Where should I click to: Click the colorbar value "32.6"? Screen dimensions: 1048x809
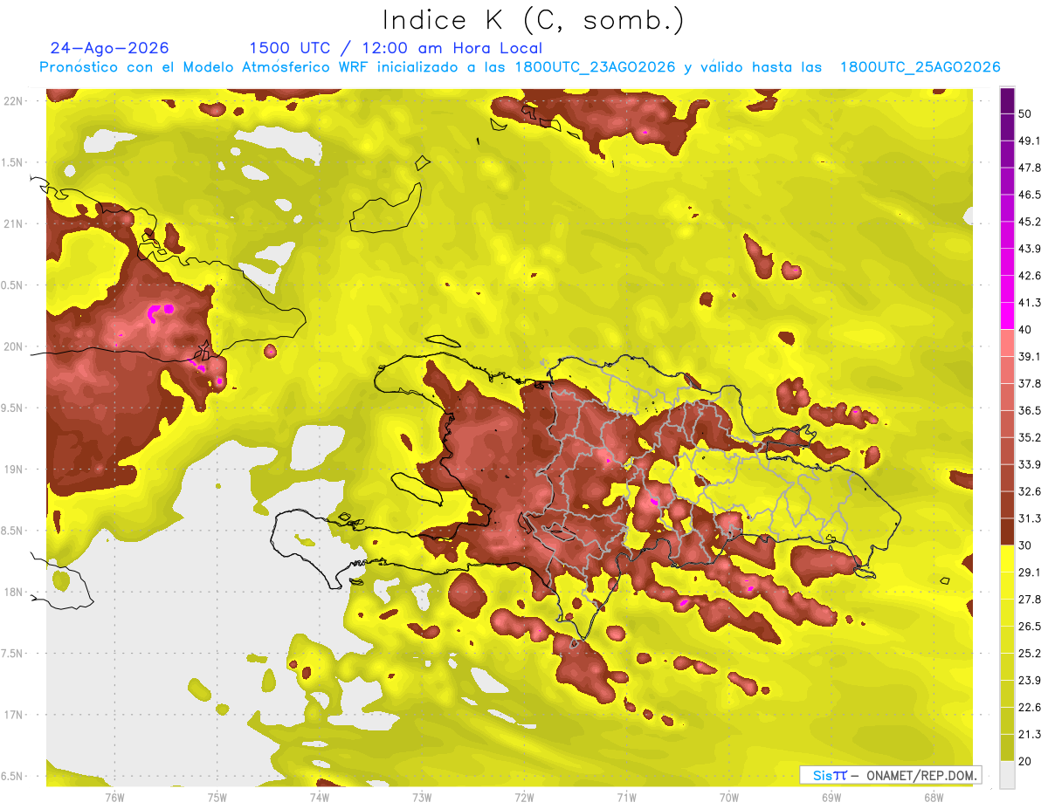(x=1030, y=491)
